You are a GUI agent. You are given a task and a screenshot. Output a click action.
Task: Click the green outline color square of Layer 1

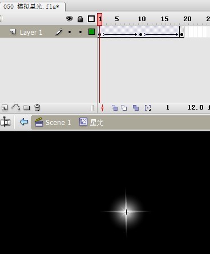(x=91, y=32)
